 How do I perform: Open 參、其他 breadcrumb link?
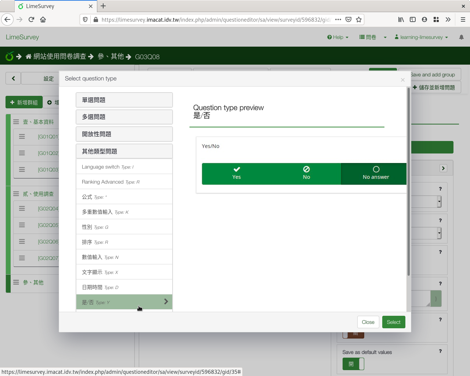[111, 57]
